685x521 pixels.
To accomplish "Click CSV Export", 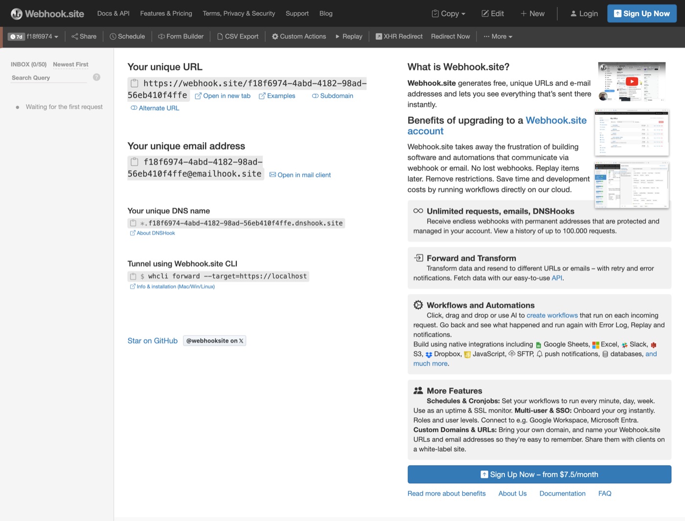I will [x=237, y=37].
